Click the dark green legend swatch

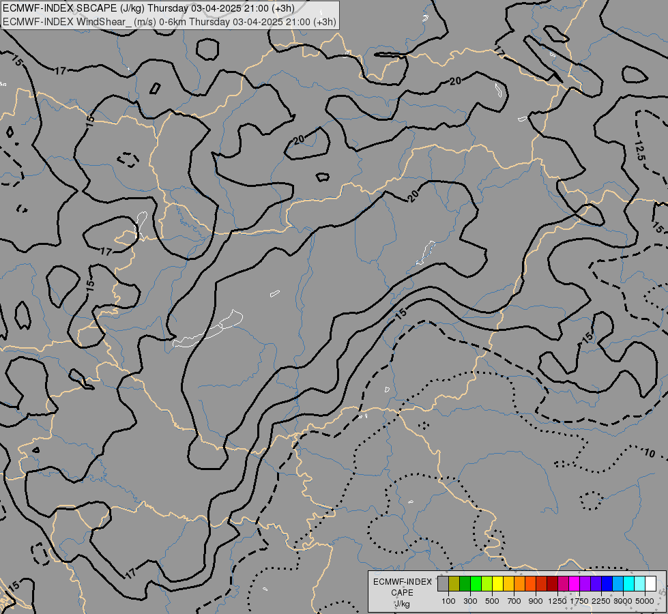point(465,583)
